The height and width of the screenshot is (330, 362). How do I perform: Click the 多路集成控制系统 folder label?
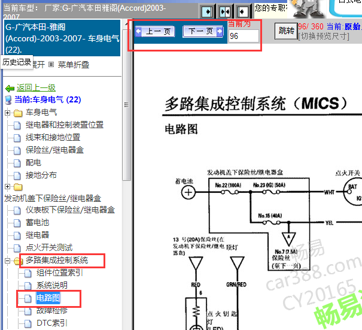coord(57,260)
